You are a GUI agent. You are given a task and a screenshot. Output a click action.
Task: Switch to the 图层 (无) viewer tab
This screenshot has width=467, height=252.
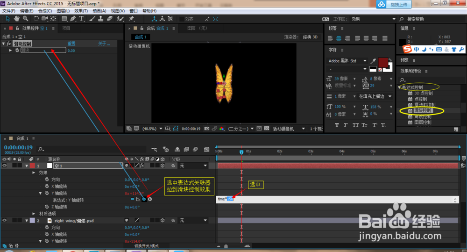pos(197,28)
